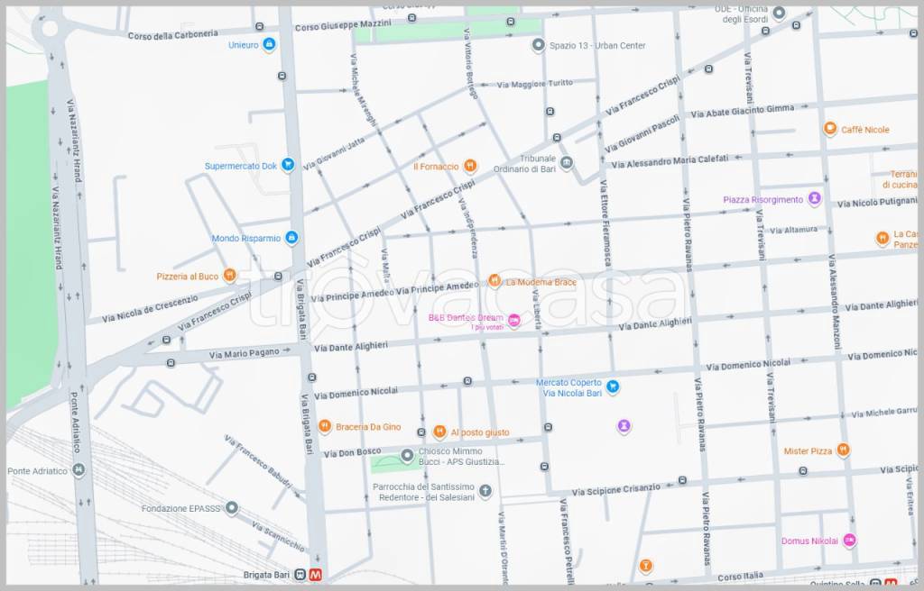Select the B&B Dante's Dream hotel pin
The height and width of the screenshot is (591, 924).
pos(513,321)
